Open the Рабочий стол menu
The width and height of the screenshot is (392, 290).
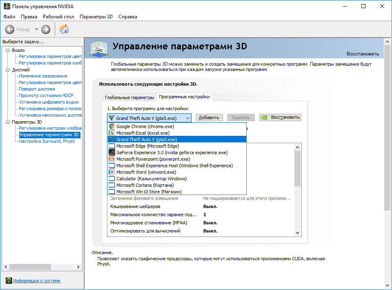pos(58,17)
